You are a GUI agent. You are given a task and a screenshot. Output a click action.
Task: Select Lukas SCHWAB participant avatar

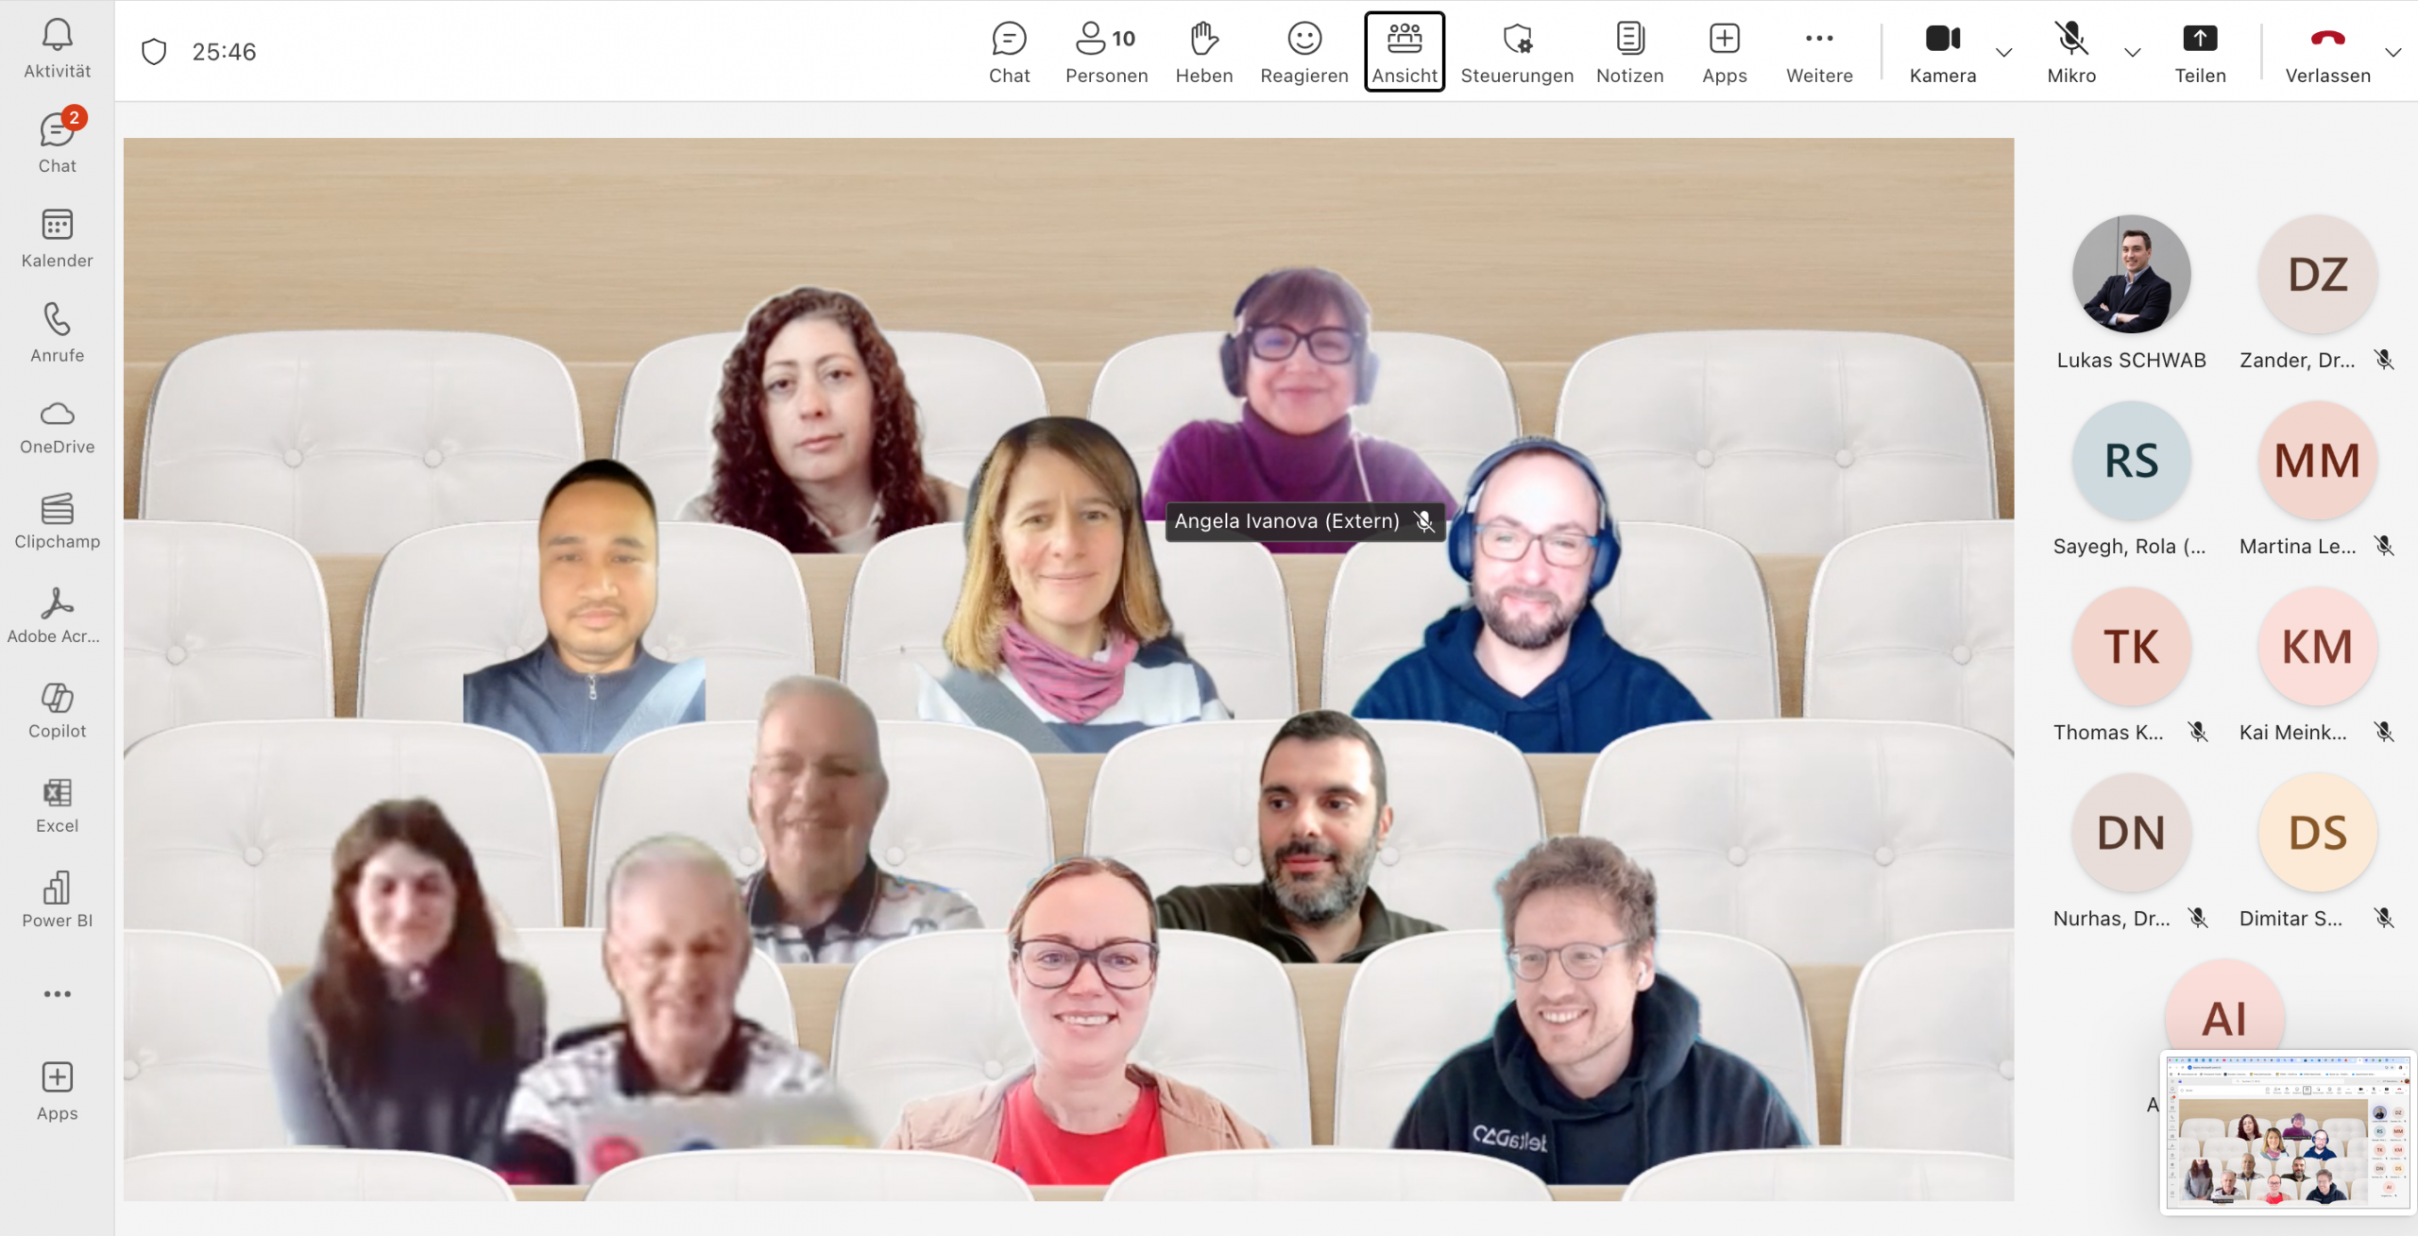pyautogui.click(x=2131, y=275)
